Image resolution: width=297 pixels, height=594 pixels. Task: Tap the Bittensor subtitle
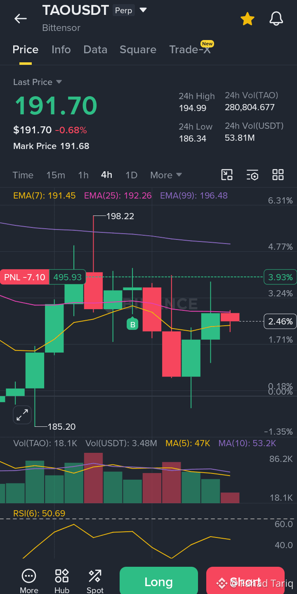[x=61, y=28]
